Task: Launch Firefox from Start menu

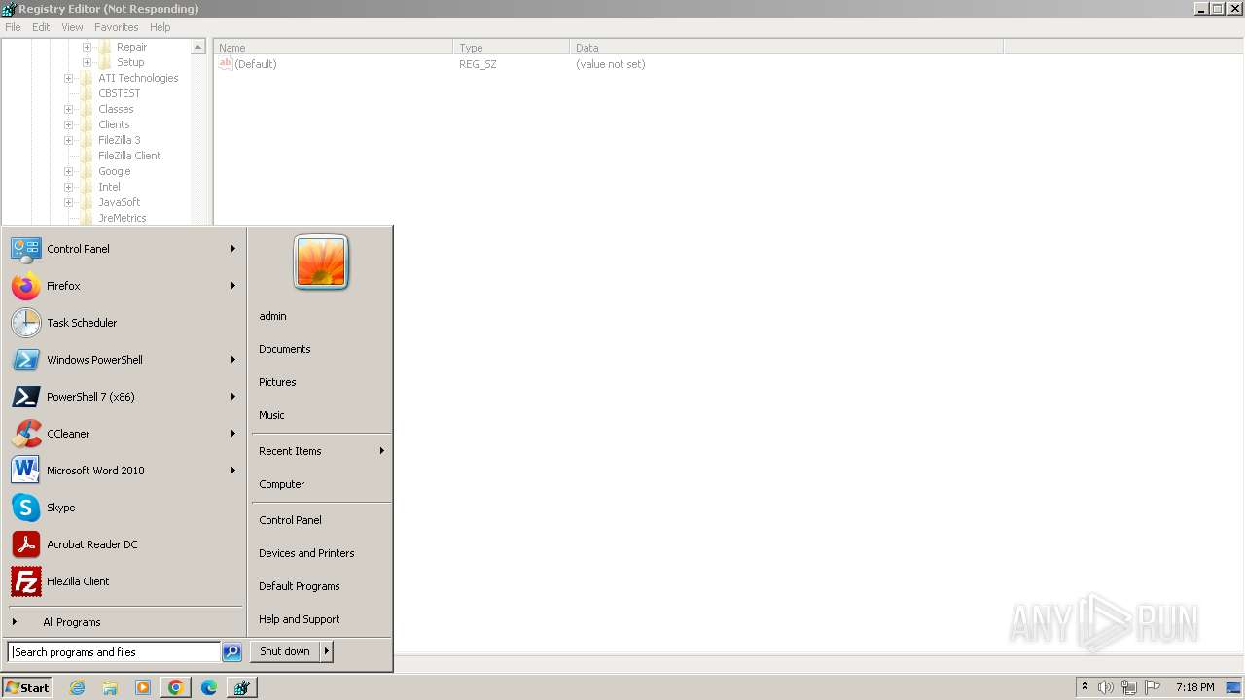Action: click(25, 286)
